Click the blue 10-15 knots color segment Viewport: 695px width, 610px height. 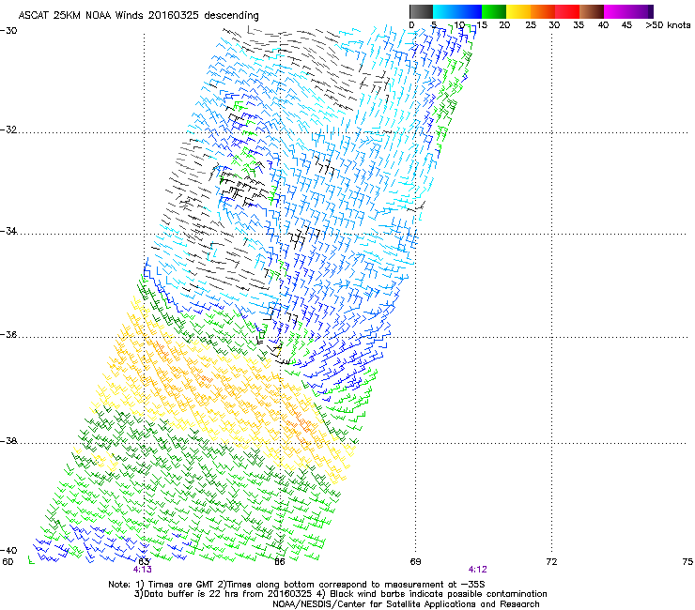click(x=470, y=11)
